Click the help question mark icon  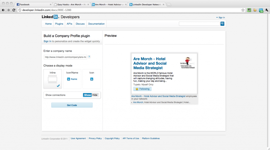[x=89, y=57]
